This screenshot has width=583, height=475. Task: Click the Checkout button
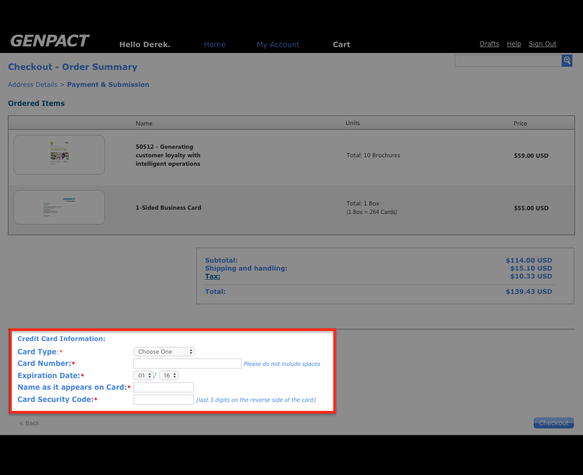tap(553, 423)
